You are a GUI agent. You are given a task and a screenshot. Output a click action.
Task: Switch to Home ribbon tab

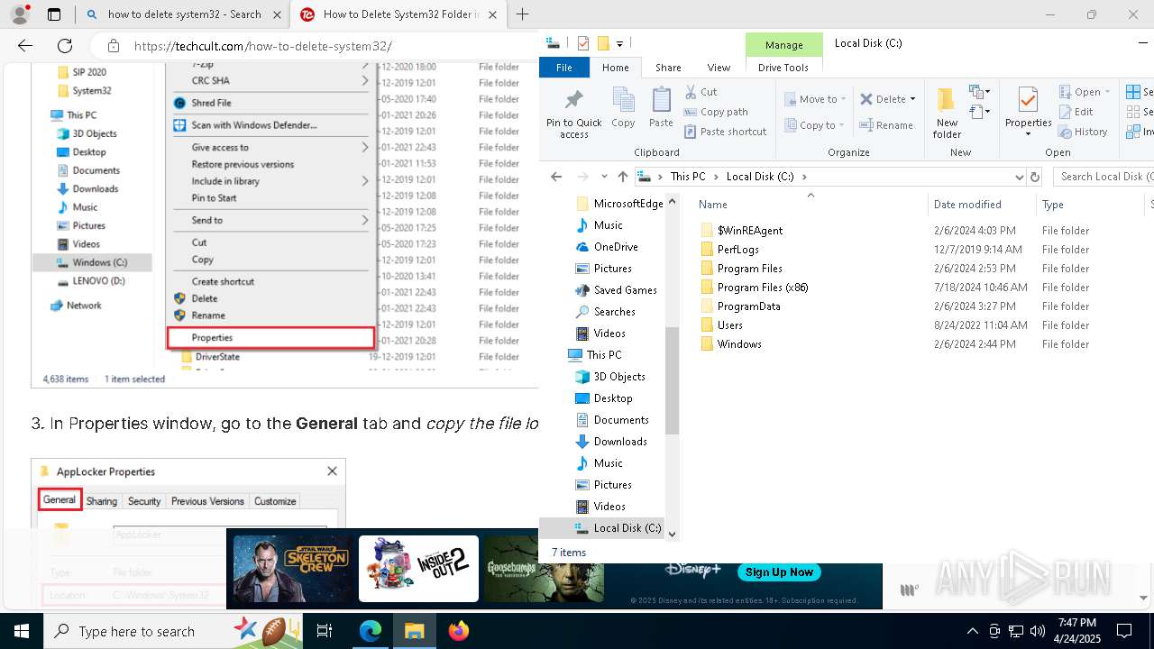(x=616, y=68)
